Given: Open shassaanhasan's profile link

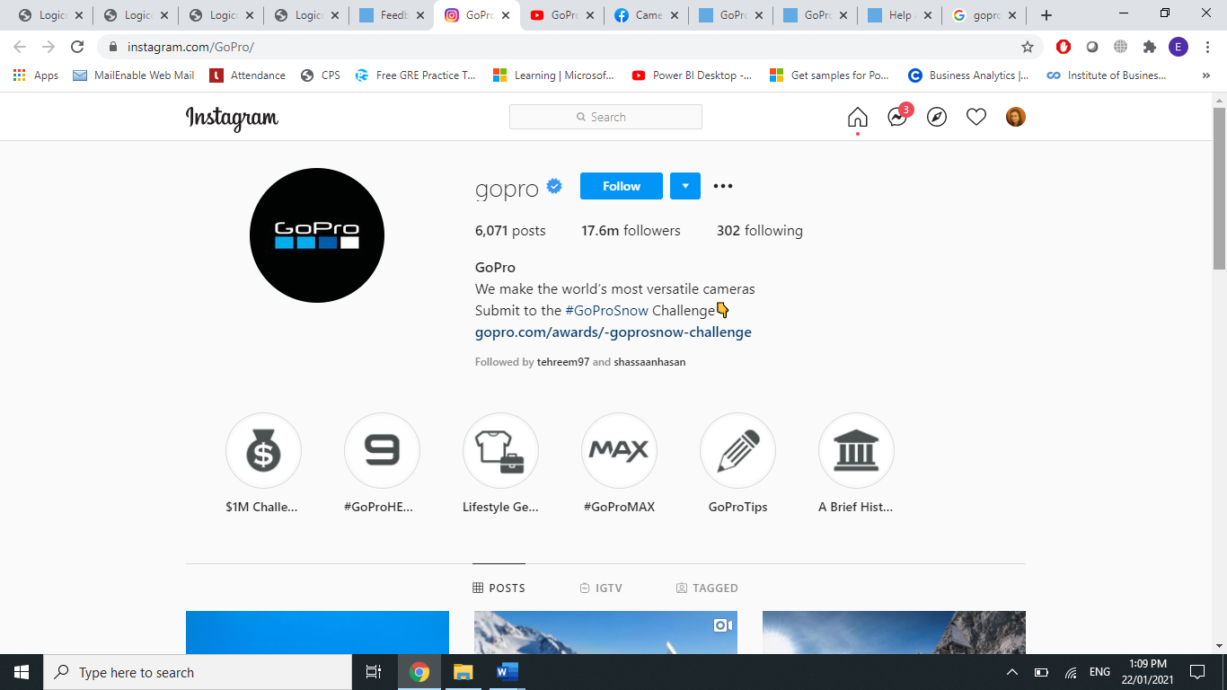Looking at the screenshot, I should (649, 362).
